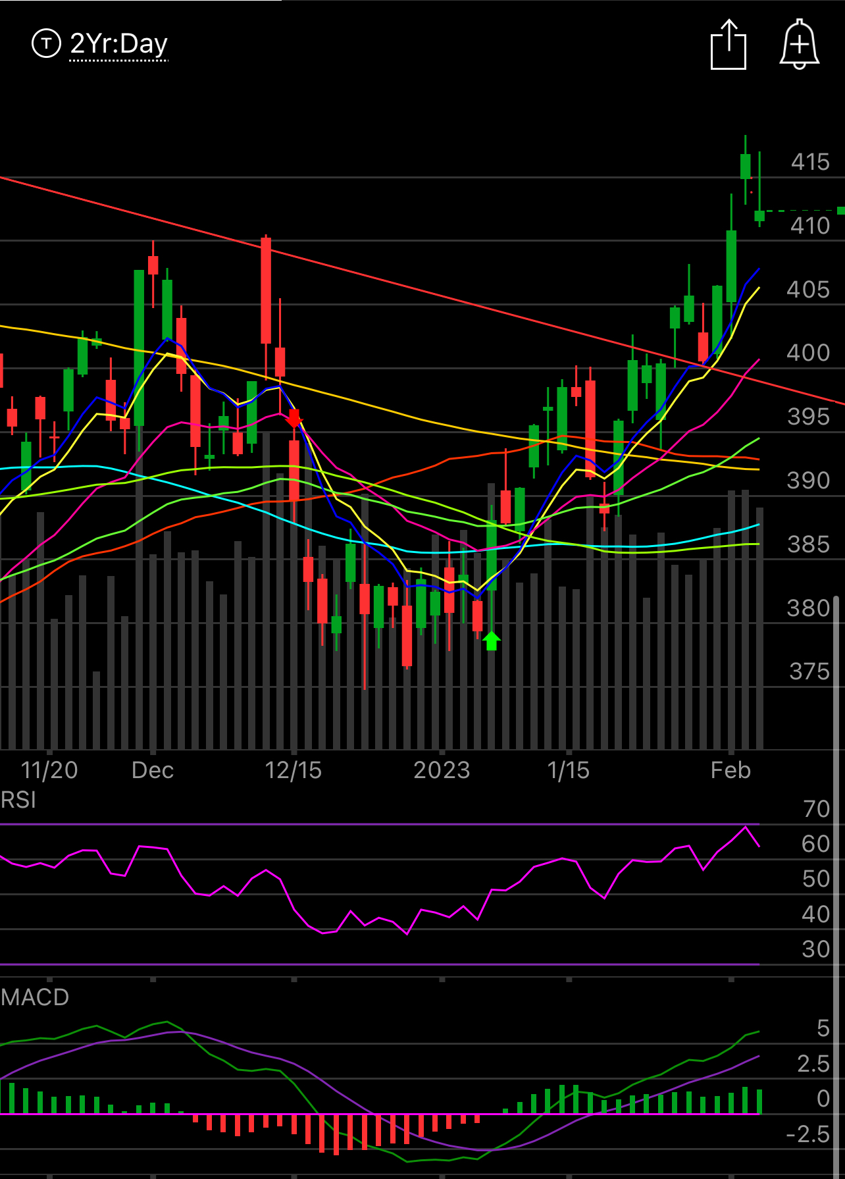Tap the add alert bell icon
Viewport: 845px width, 1179px height.
(x=800, y=44)
